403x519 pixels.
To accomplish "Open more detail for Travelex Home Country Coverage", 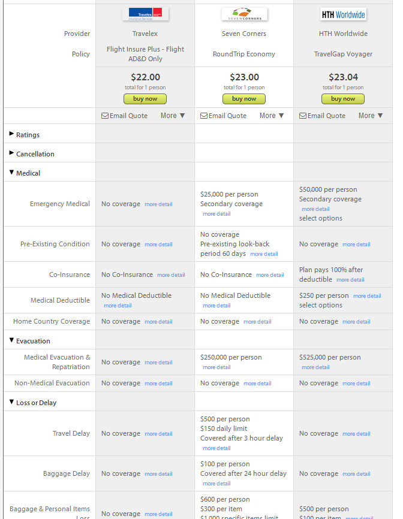I will tap(158, 322).
